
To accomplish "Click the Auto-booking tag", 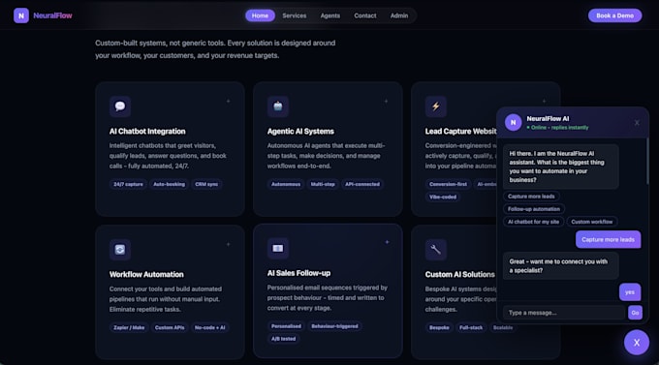I will coord(169,184).
